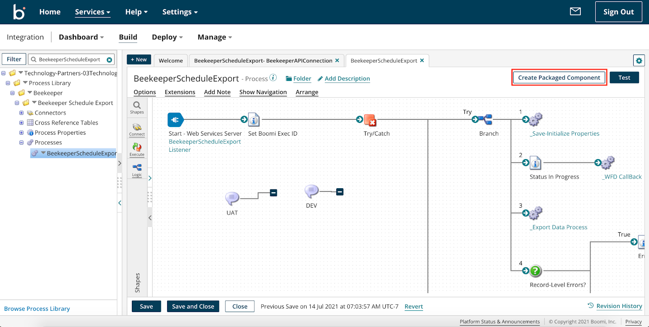Click the _Export Data Process shape

point(535,213)
